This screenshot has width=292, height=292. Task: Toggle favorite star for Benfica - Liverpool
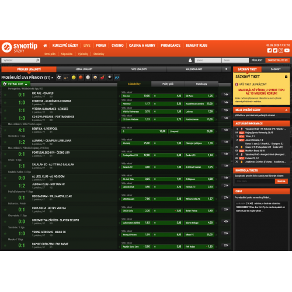tap(5, 130)
